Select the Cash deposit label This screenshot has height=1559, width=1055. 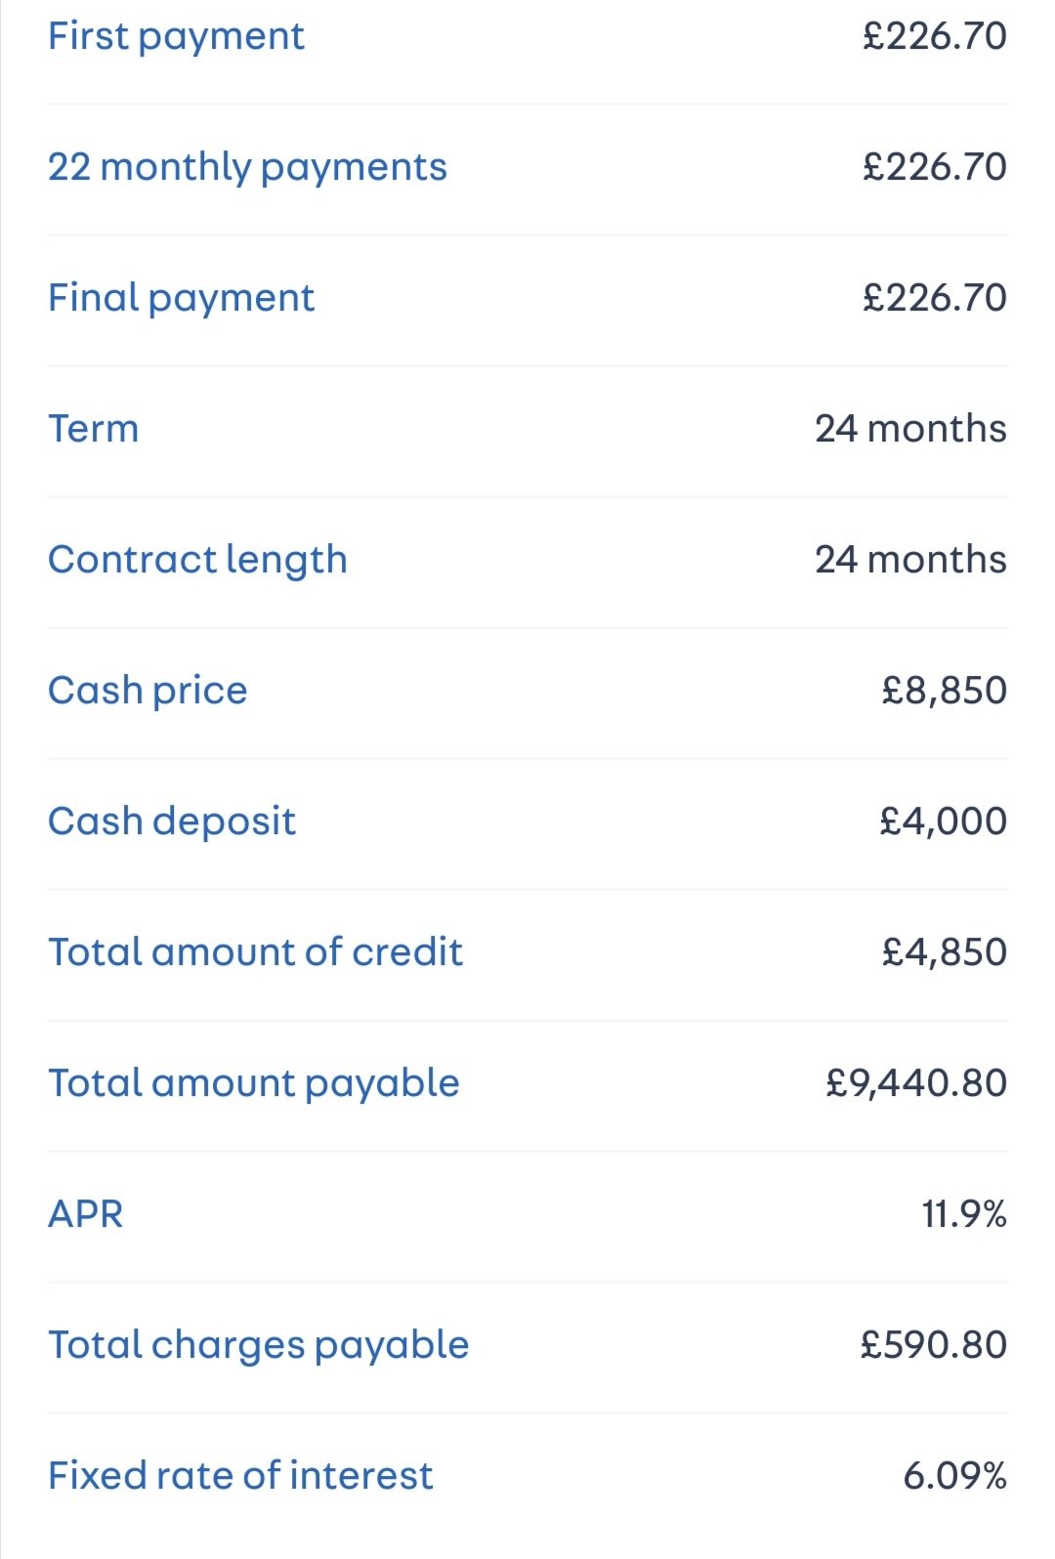click(172, 822)
